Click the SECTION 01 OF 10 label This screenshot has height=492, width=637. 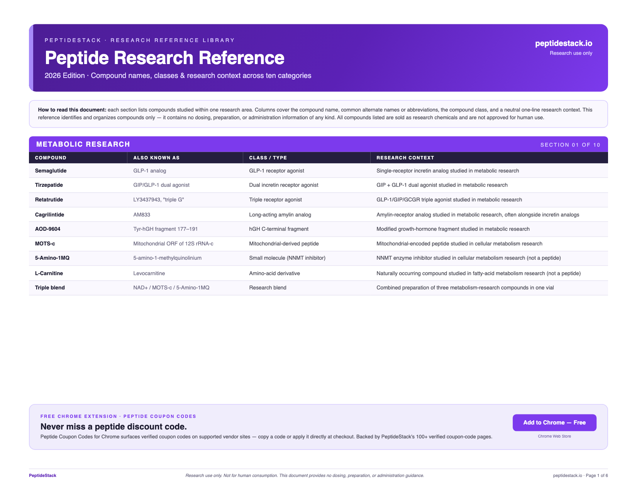pos(570,145)
